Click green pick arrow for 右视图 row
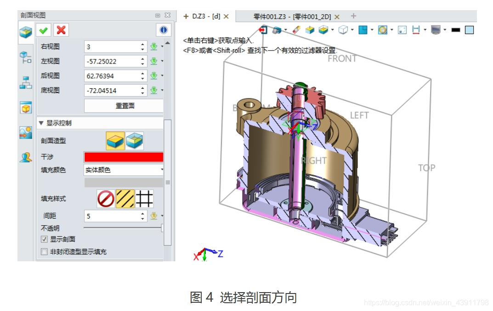 pyautogui.click(x=154, y=46)
